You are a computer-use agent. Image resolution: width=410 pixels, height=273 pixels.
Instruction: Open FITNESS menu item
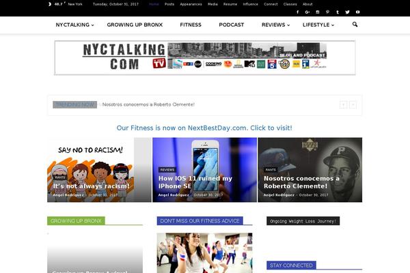click(x=191, y=25)
